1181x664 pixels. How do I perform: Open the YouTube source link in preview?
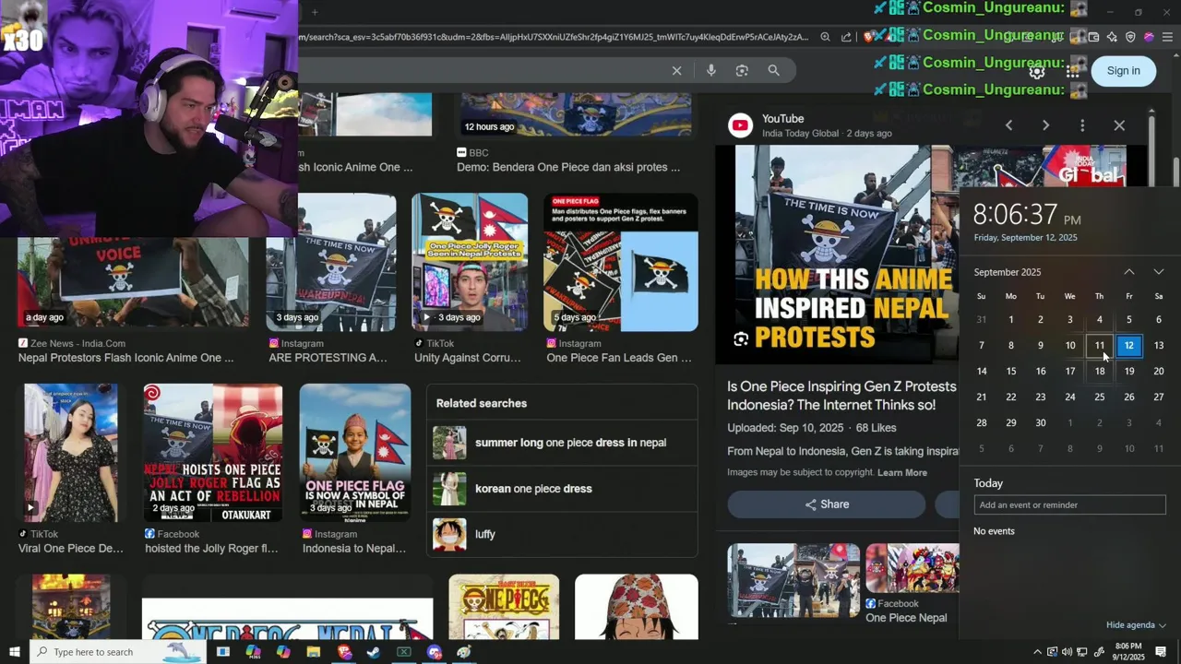tap(782, 119)
